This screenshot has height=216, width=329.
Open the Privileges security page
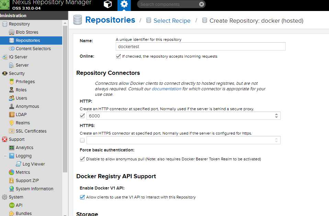25,82
